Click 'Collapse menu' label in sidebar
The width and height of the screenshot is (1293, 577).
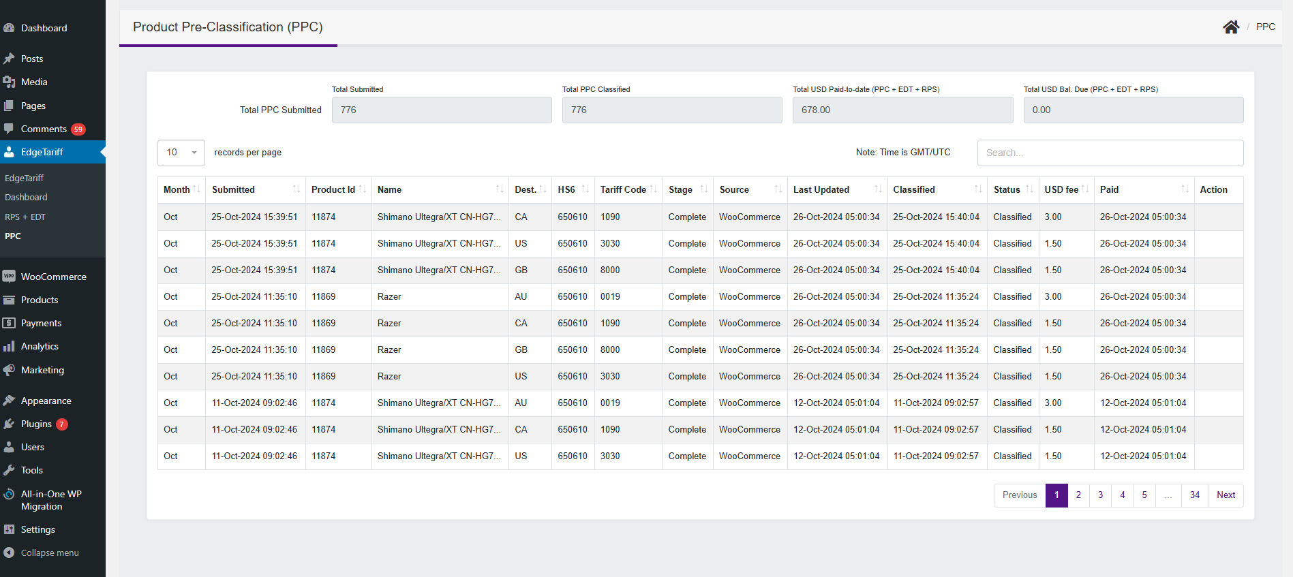point(50,552)
